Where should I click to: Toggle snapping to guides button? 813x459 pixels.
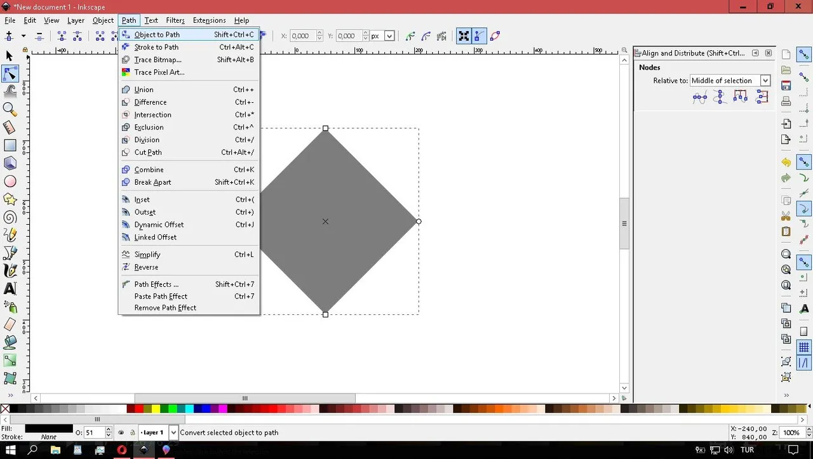pyautogui.click(x=804, y=363)
